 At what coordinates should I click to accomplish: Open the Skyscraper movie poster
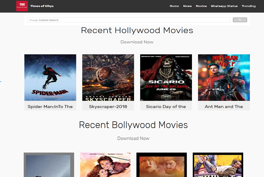pos(108,77)
